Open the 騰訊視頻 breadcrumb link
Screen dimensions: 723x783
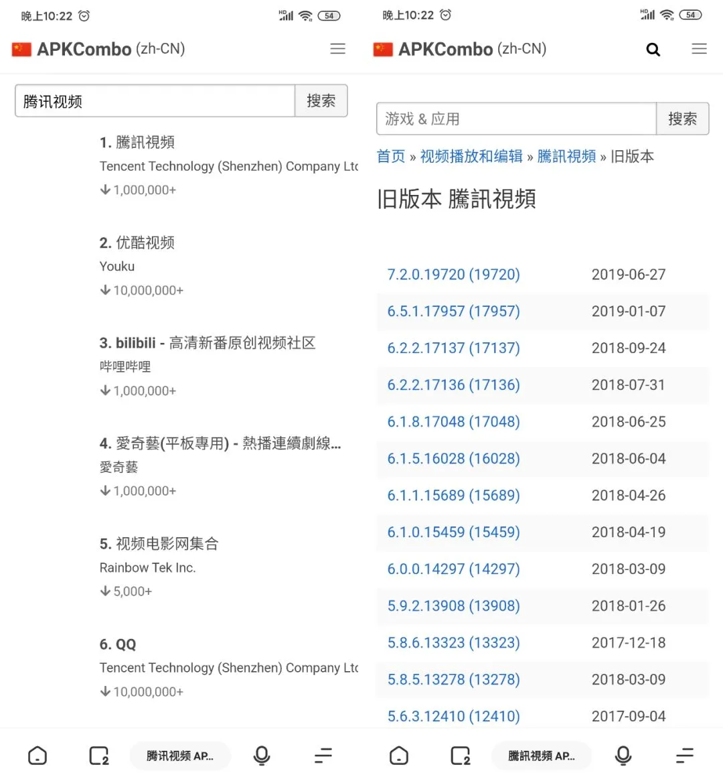pos(566,156)
